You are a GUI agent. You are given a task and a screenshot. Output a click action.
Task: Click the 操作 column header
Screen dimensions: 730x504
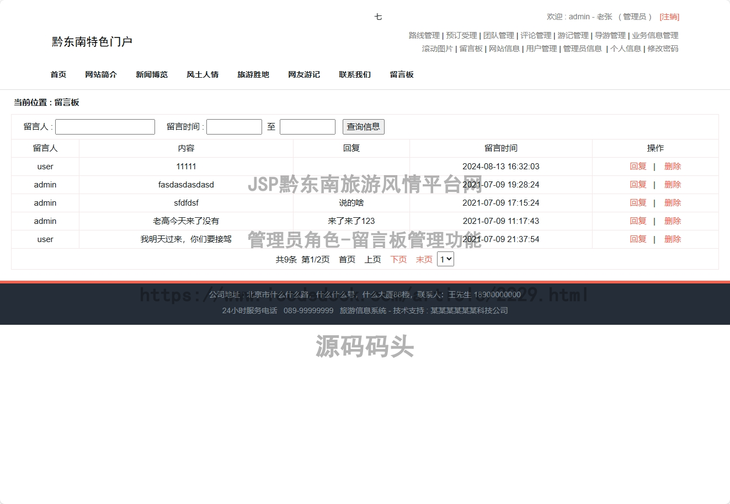pyautogui.click(x=656, y=148)
